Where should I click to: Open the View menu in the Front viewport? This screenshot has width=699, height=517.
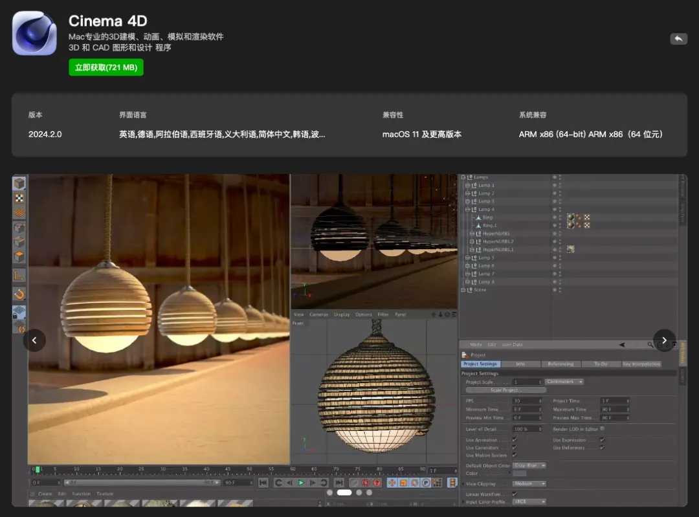(x=298, y=314)
